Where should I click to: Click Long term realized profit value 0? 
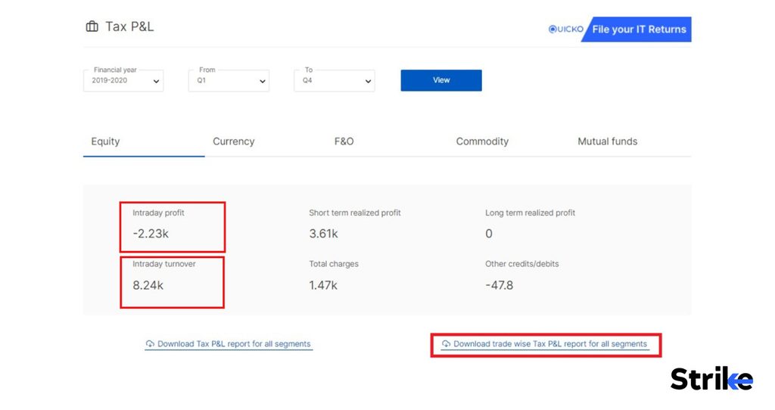[x=489, y=234]
